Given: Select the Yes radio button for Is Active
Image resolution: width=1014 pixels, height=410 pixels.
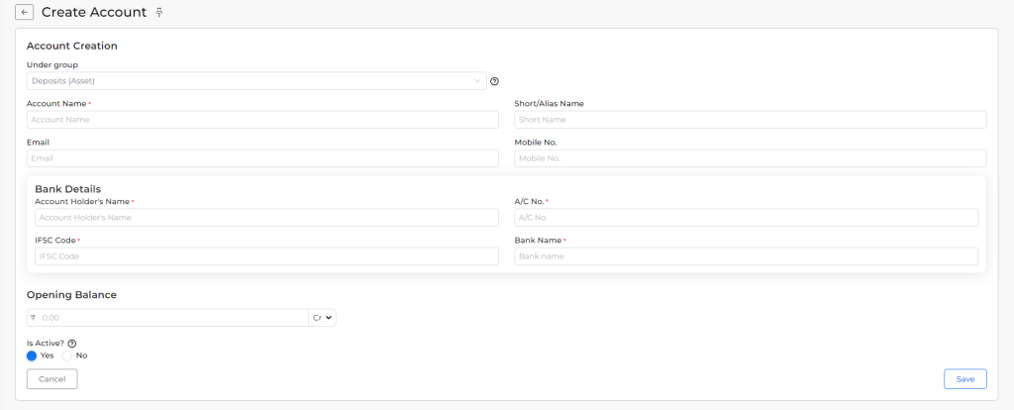Looking at the screenshot, I should (32, 356).
